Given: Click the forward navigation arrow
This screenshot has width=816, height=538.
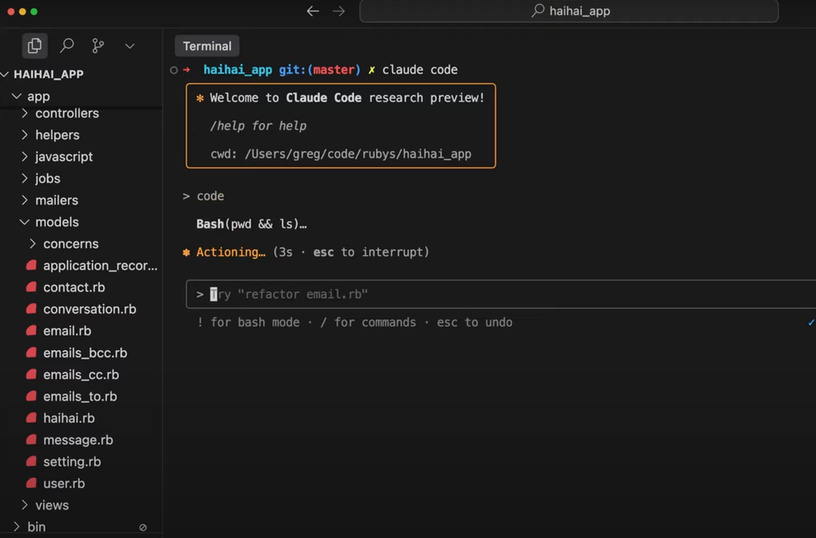Looking at the screenshot, I should [338, 11].
